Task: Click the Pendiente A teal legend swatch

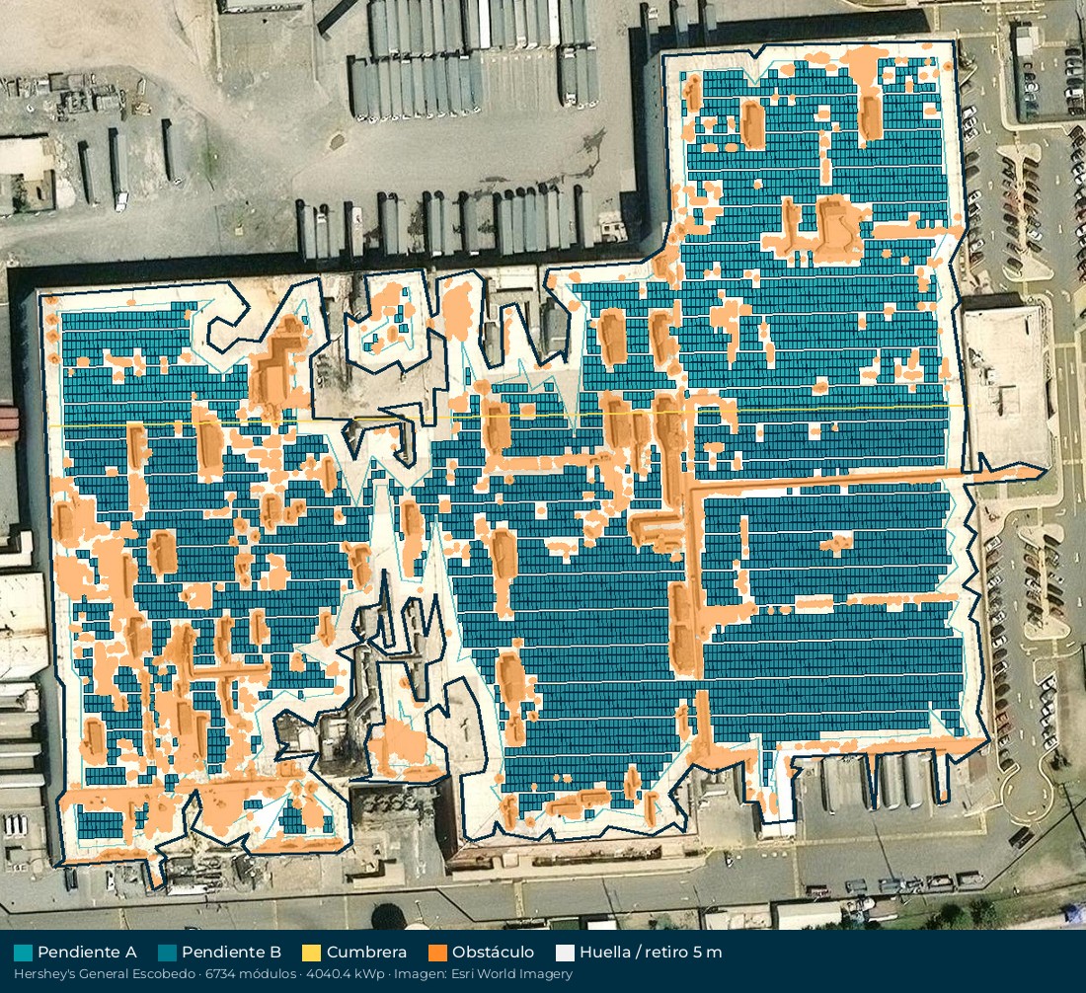Action: point(23,953)
